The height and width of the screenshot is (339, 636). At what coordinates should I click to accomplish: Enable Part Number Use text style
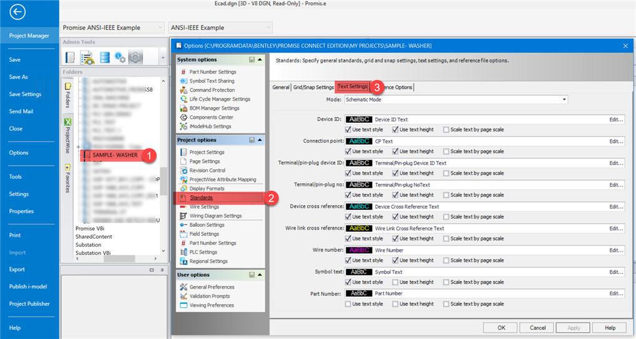click(x=348, y=304)
